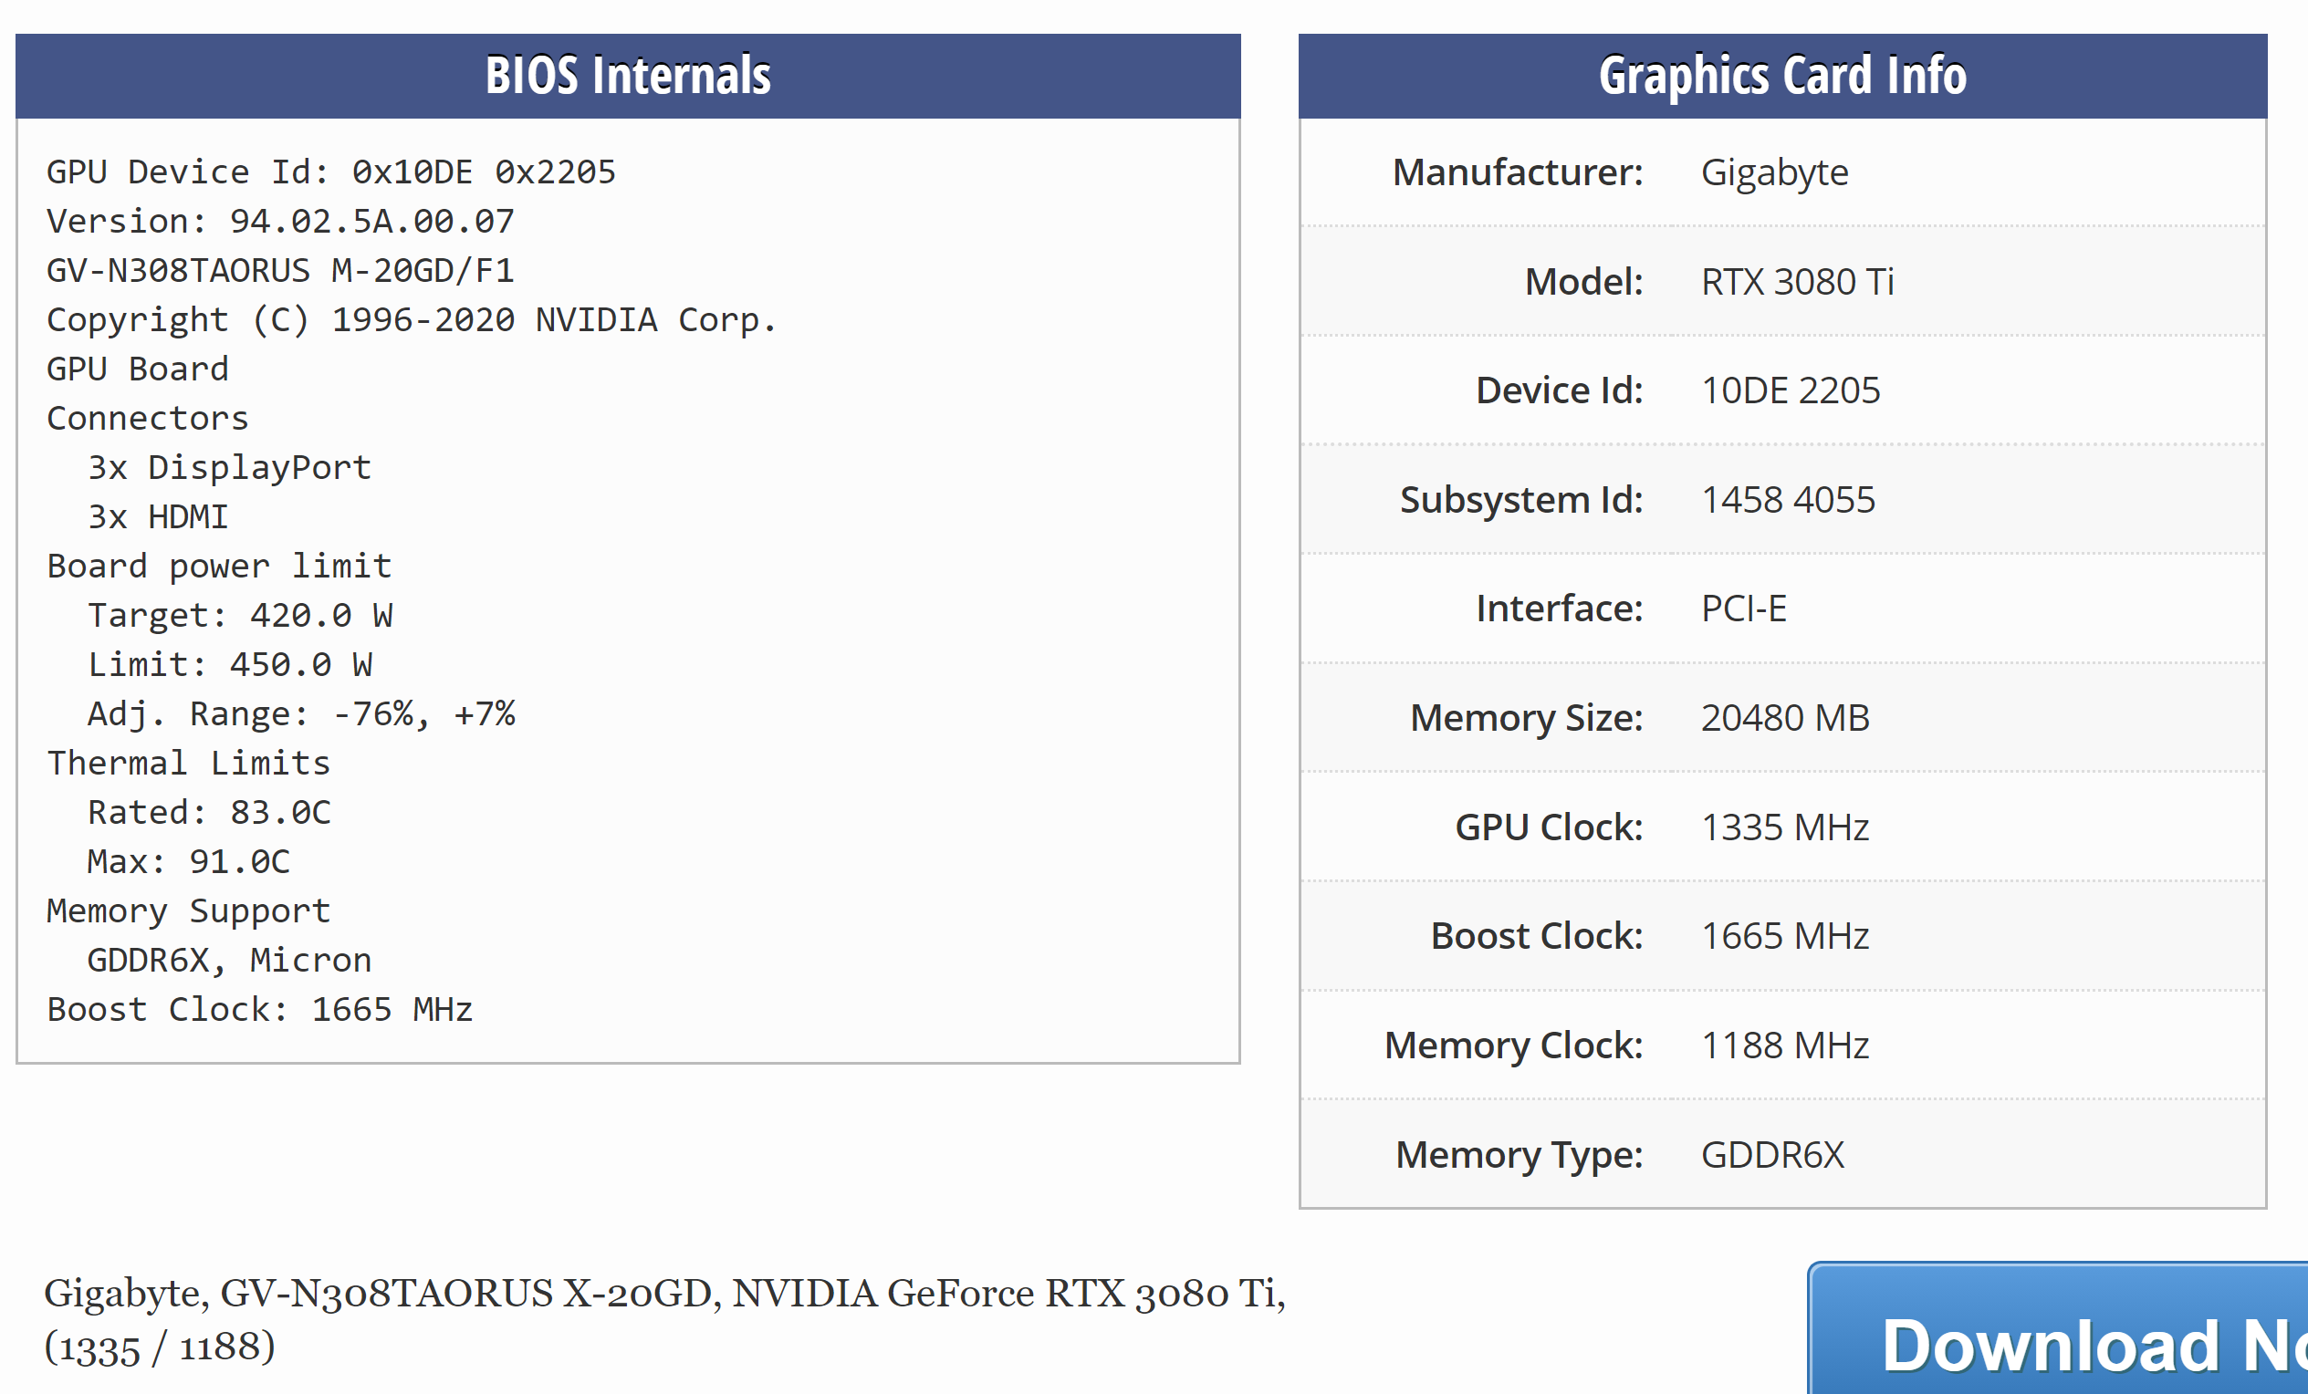
Task: Click the 3x HDMI connector entry
Action: 157,517
